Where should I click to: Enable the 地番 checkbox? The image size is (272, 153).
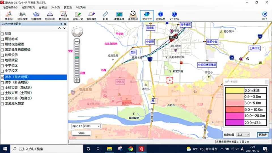pos(2,34)
